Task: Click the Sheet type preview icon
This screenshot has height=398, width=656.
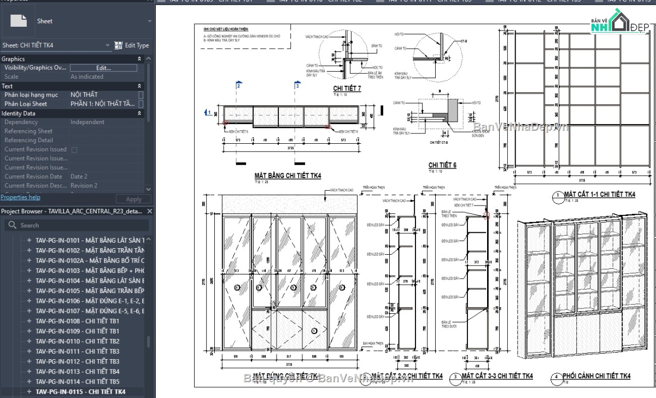Action: pos(18,21)
